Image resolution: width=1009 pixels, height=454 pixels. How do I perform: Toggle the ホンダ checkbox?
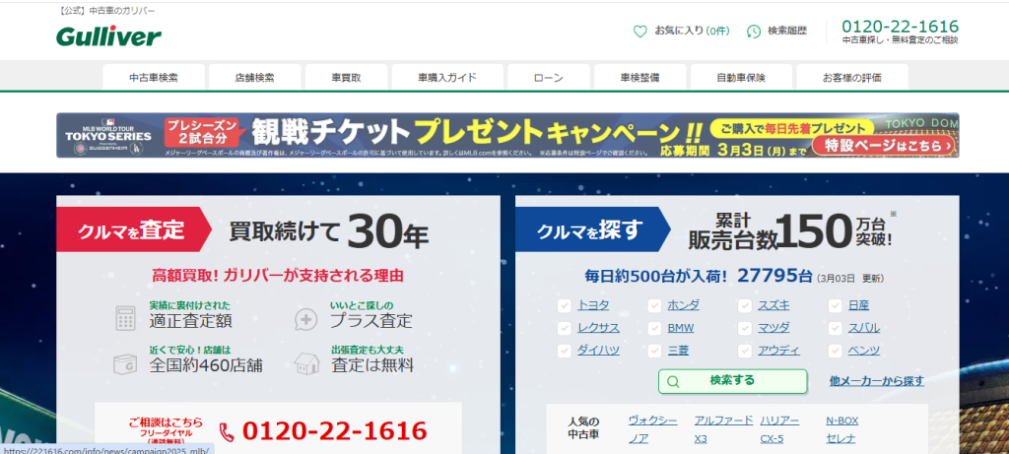(654, 305)
